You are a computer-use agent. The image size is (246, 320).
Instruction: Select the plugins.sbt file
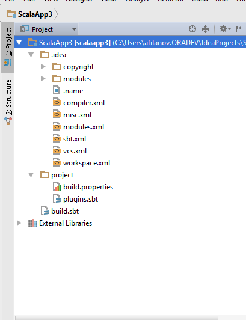tap(81, 199)
